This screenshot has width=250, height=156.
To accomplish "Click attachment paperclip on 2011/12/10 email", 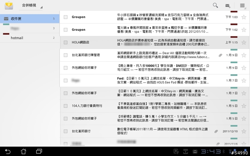I will pyautogui.click(x=216, y=131).
